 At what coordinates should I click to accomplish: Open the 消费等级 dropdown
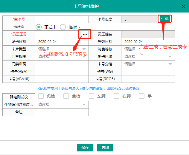148,49
